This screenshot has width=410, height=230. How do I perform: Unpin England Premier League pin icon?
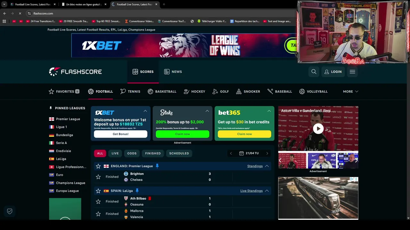pyautogui.click(x=157, y=166)
